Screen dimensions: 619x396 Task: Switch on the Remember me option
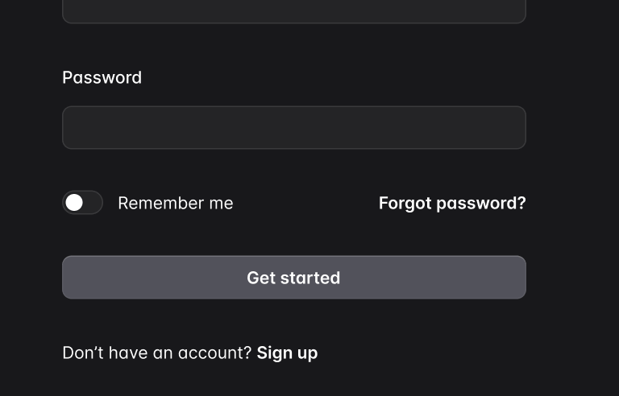(82, 203)
